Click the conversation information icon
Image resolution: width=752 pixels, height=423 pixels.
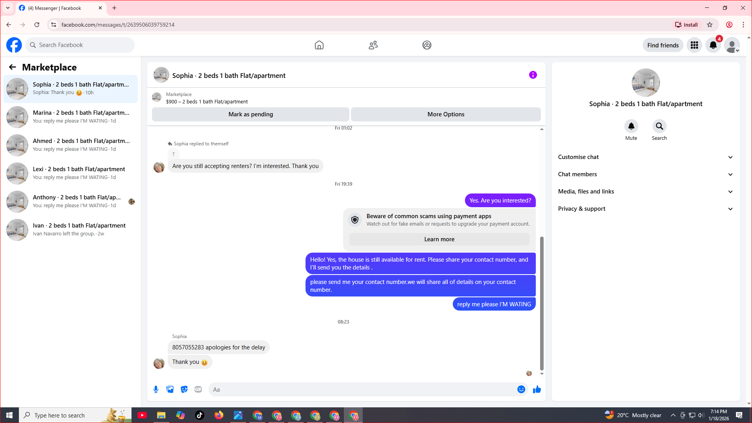coord(533,75)
